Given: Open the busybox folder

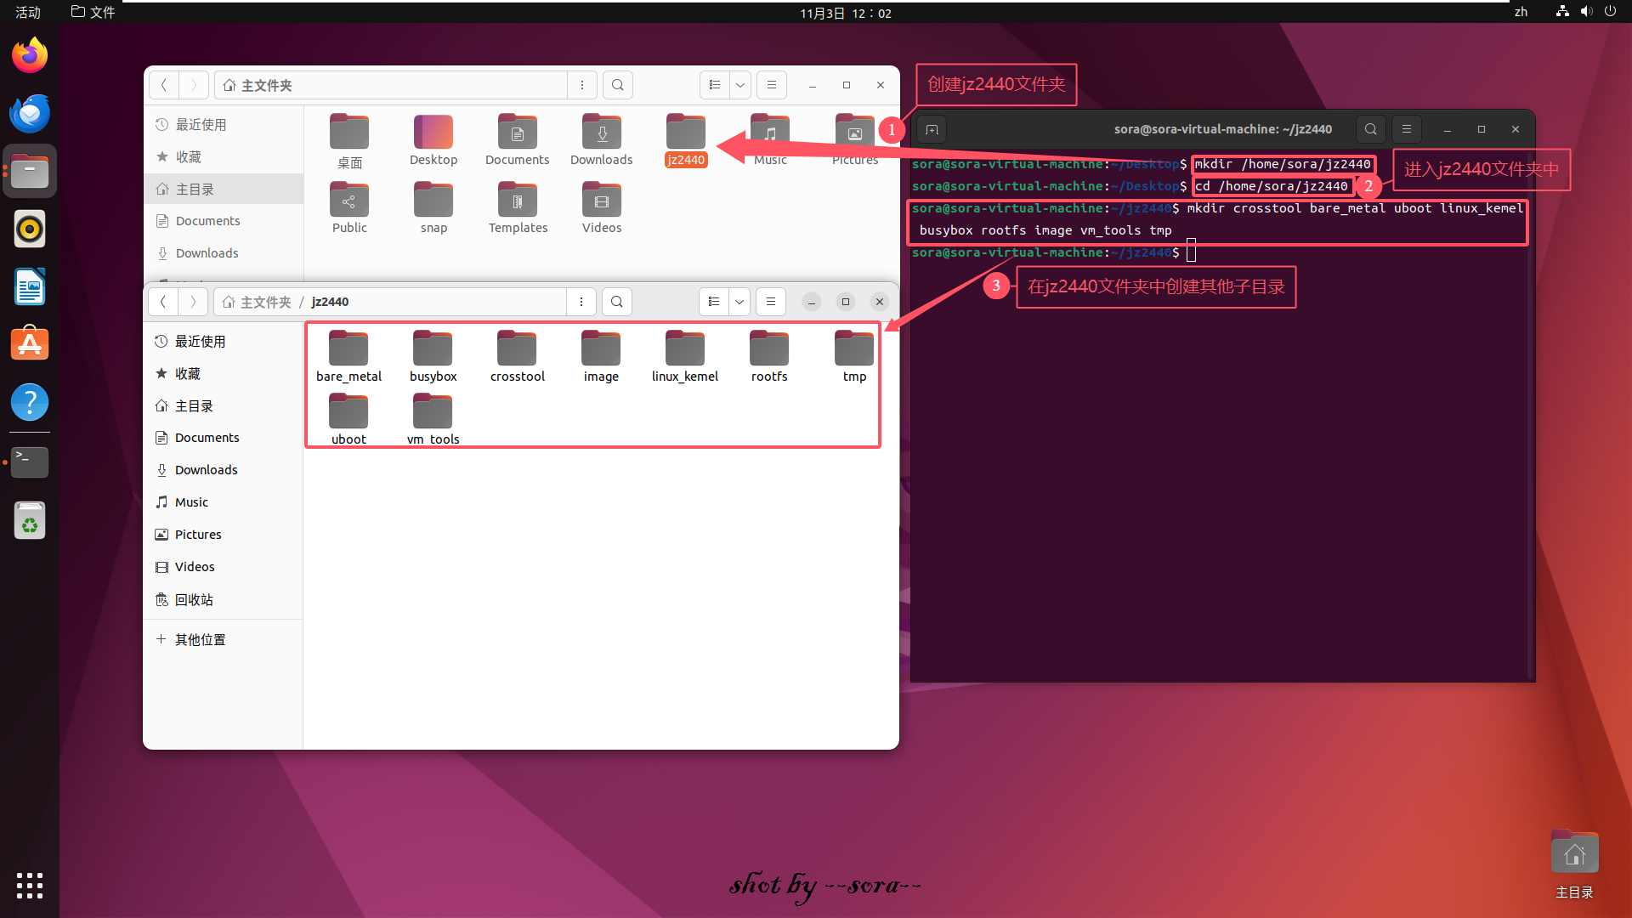Looking at the screenshot, I should tap(433, 357).
